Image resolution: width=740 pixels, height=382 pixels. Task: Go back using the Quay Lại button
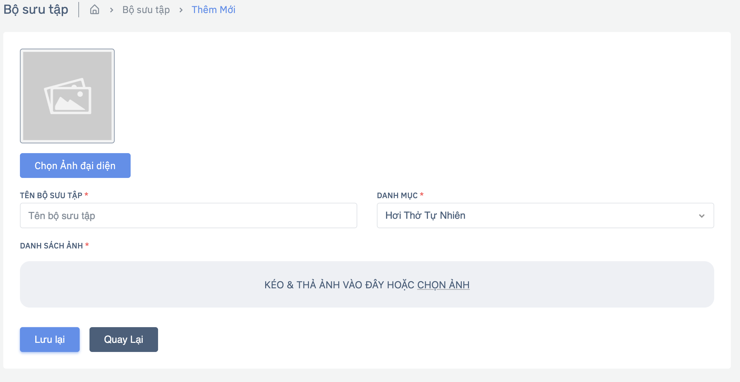pyautogui.click(x=123, y=340)
